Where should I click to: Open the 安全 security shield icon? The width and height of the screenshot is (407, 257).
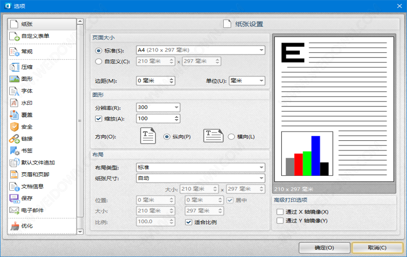point(14,126)
